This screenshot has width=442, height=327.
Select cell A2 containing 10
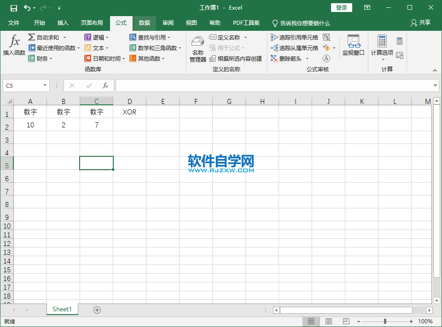30,125
